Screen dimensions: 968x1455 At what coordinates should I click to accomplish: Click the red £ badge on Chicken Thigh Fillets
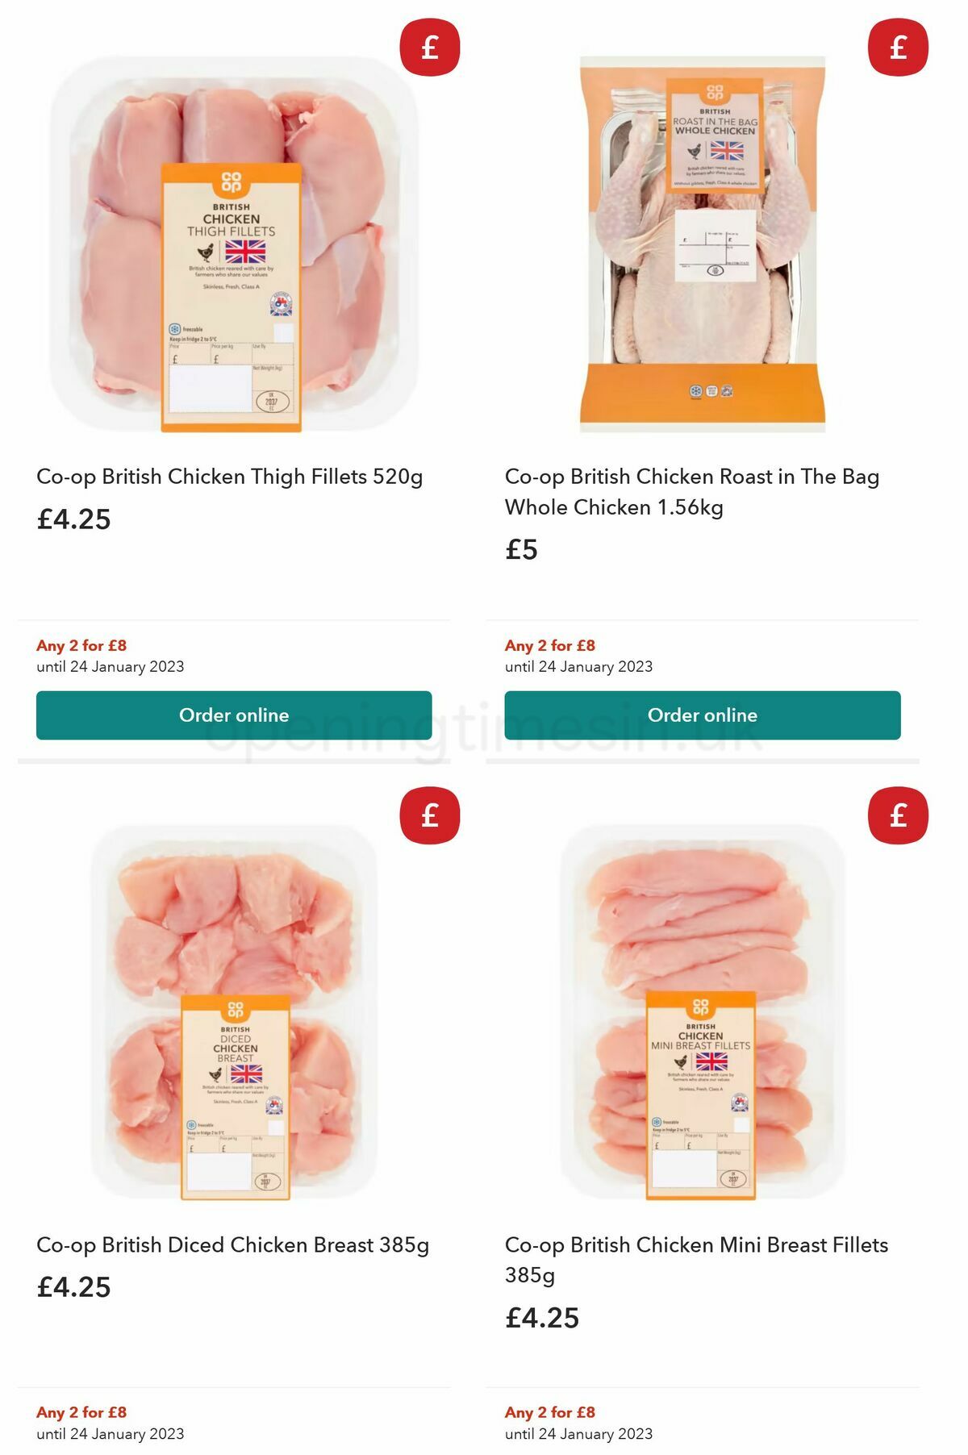tap(430, 48)
